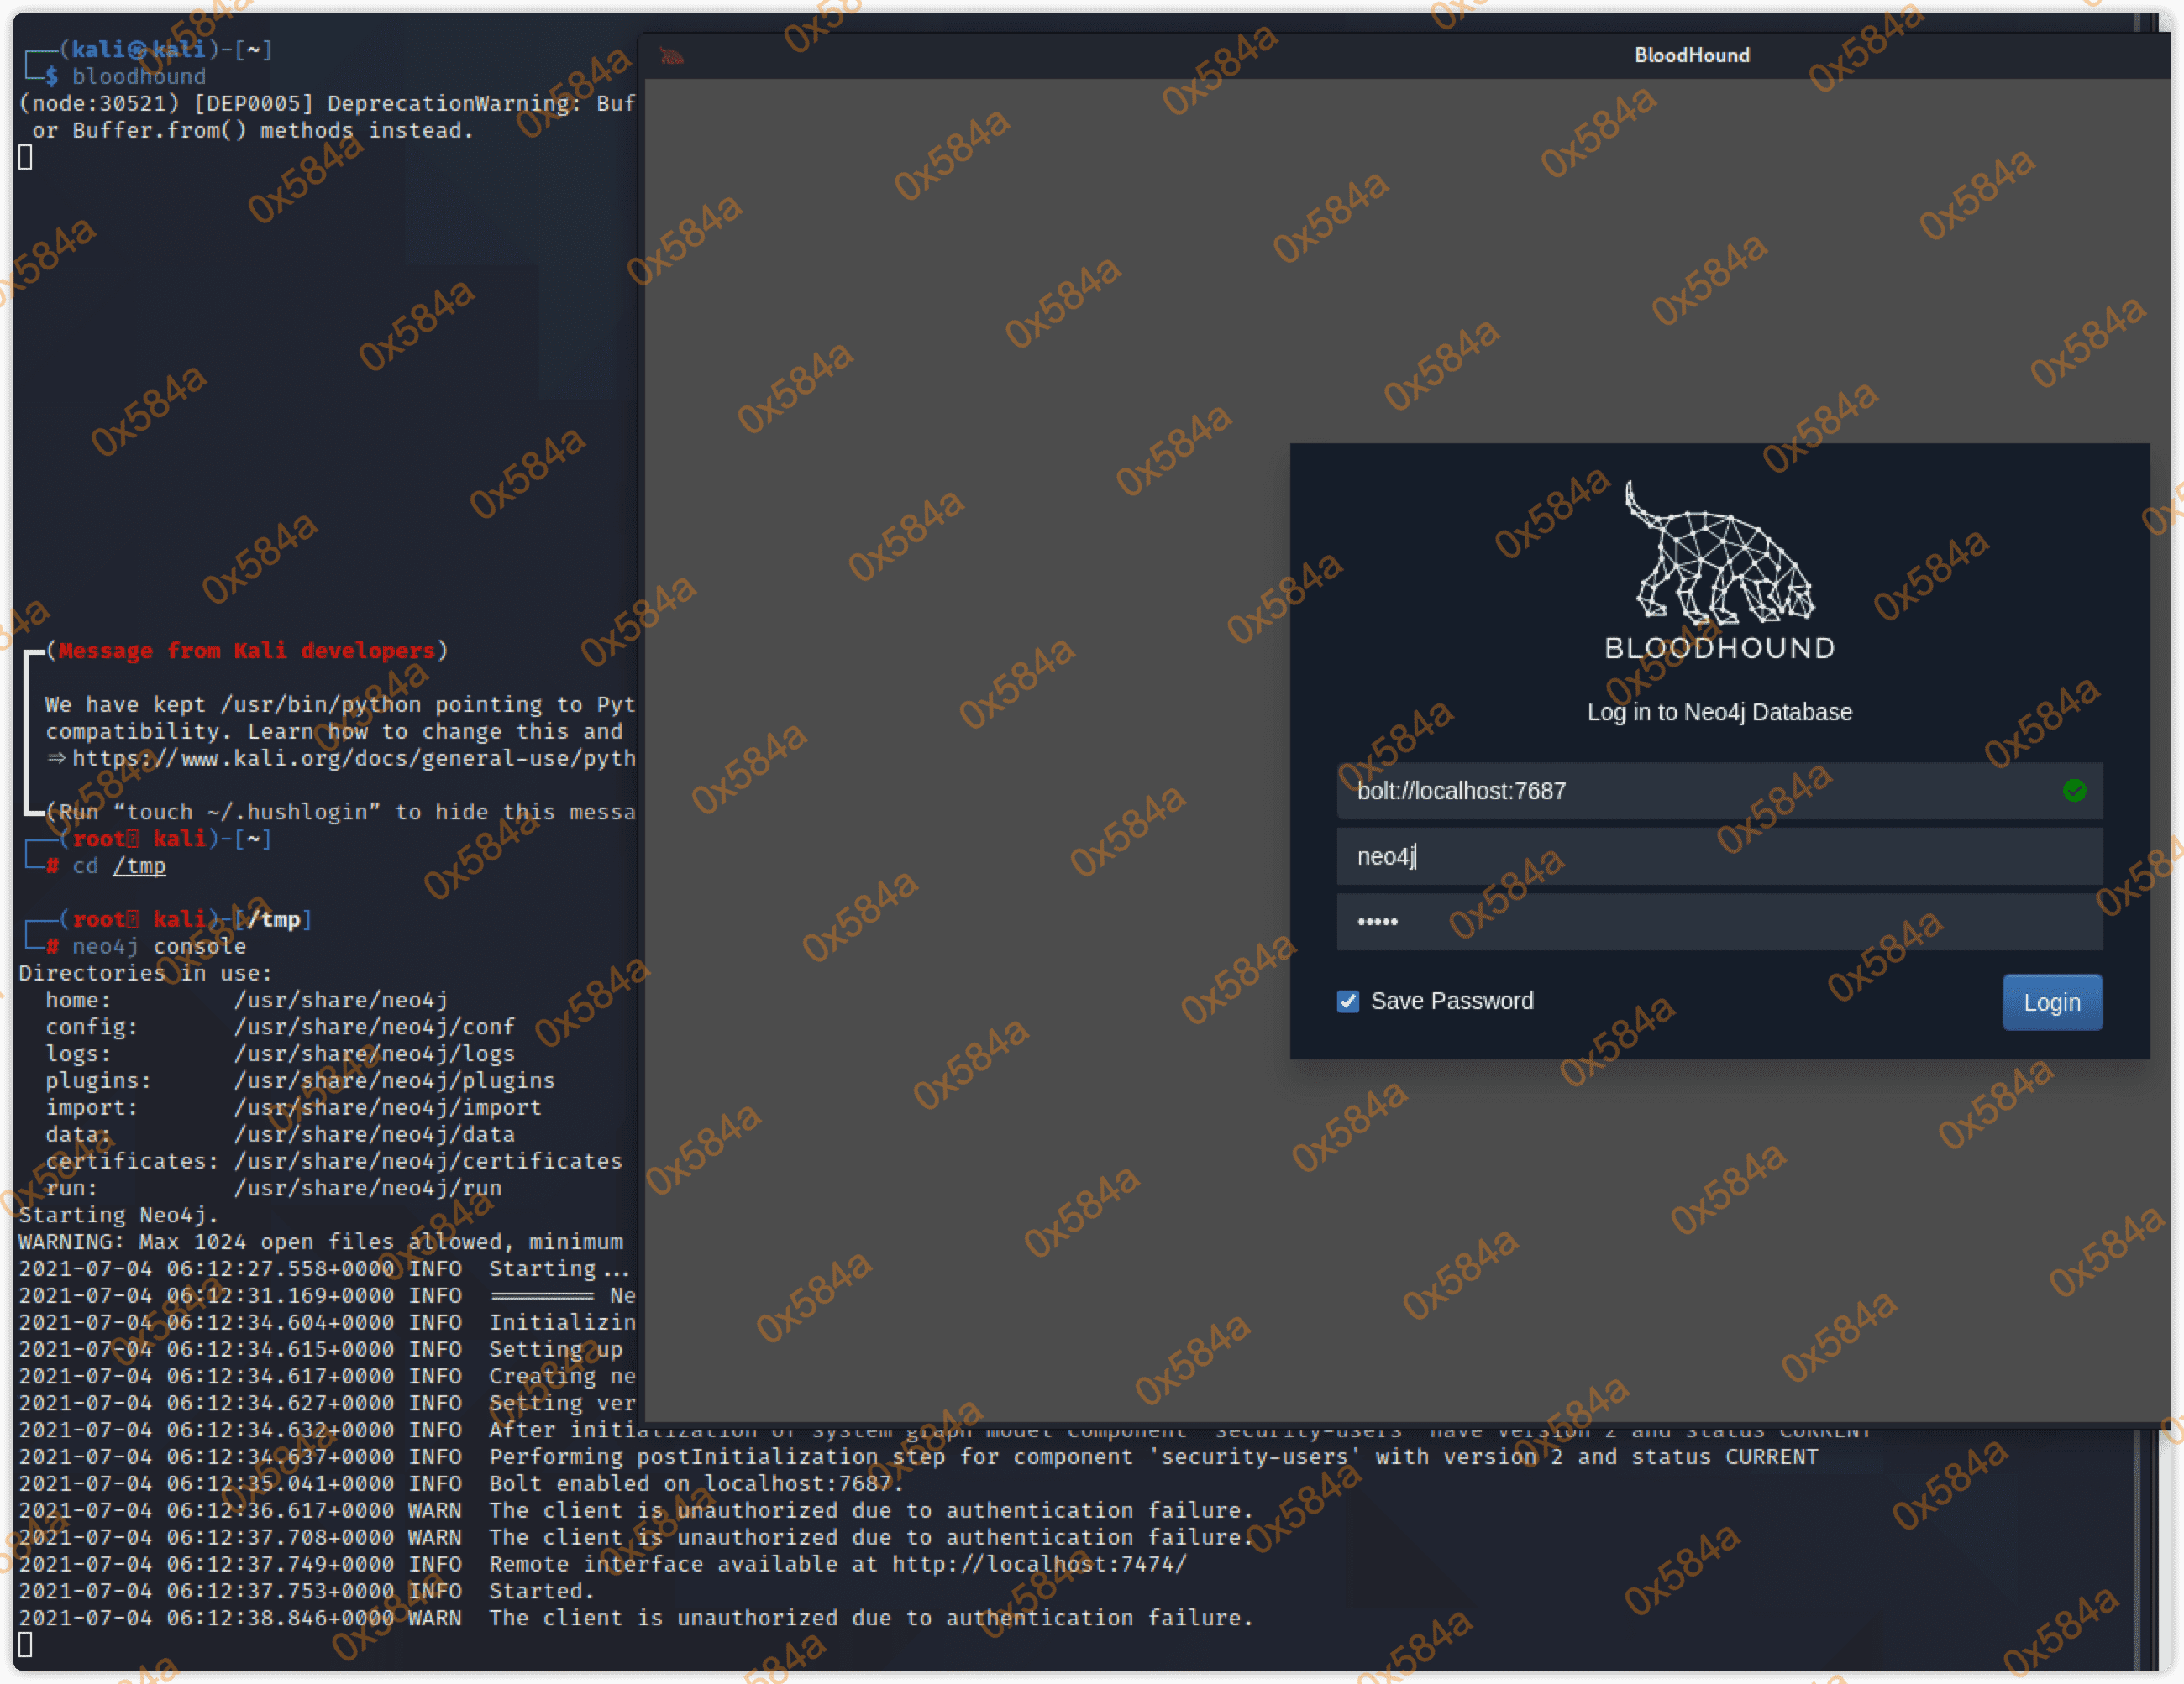The height and width of the screenshot is (1684, 2184).
Task: Click the BLOODHOUND wordmark under the logo
Action: coord(1719,649)
